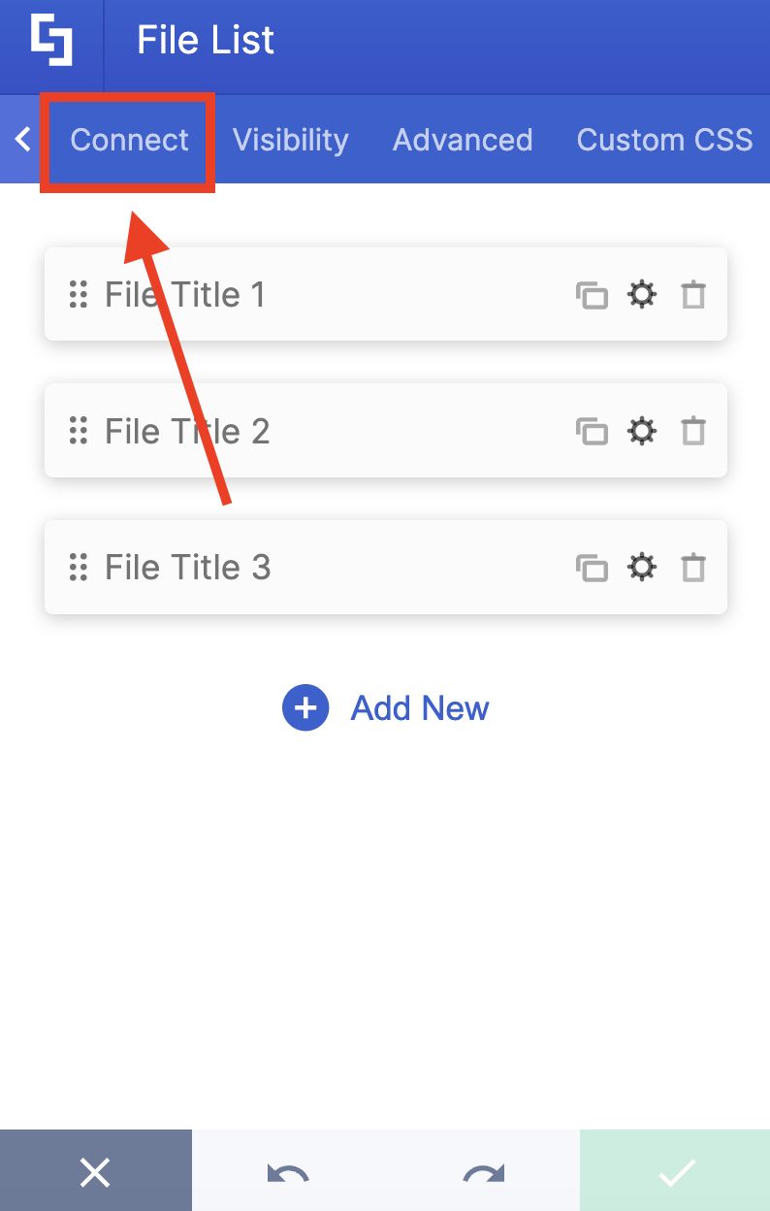
Task: Open settings for File Title 1
Action: [642, 295]
